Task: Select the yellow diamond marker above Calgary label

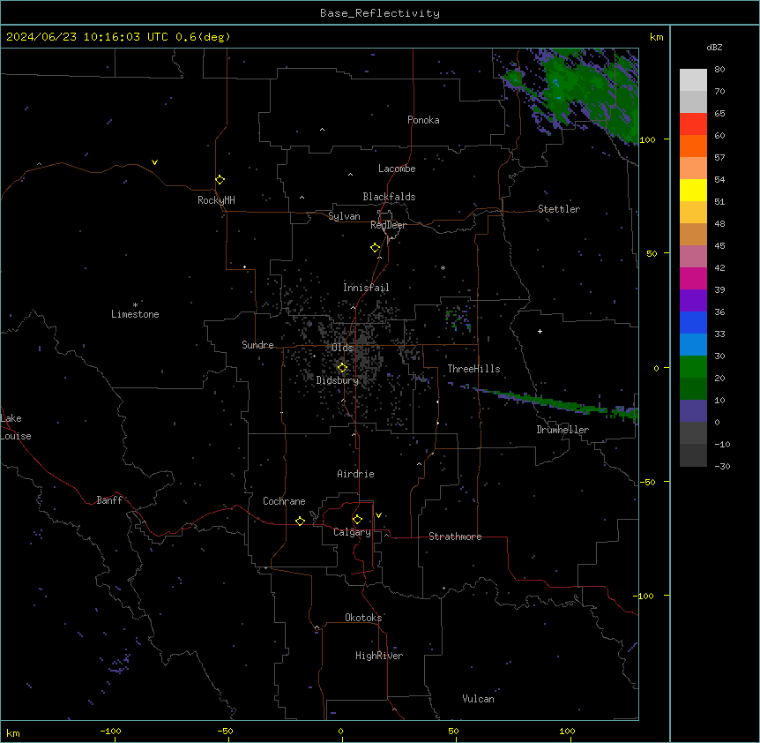Action: 358,520
